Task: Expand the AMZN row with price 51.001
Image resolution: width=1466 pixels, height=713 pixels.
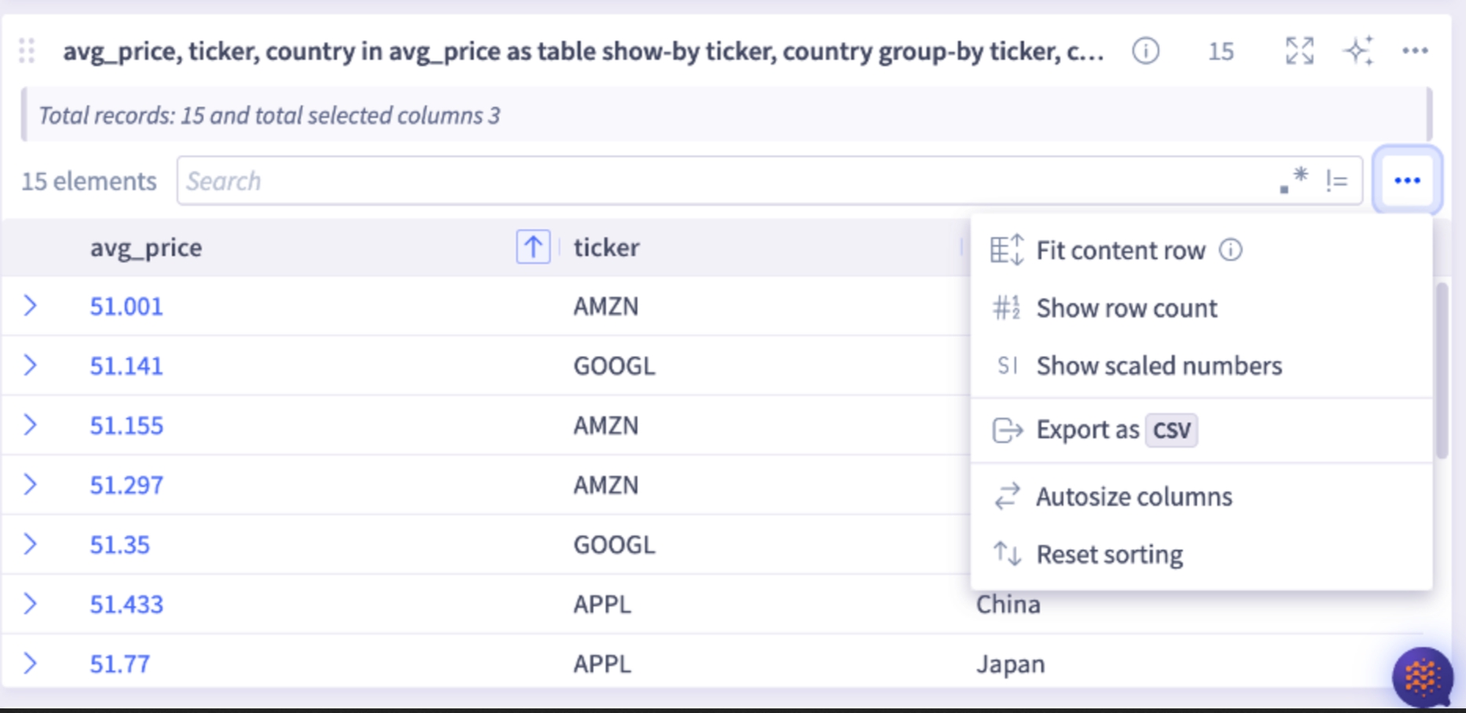Action: 31,306
